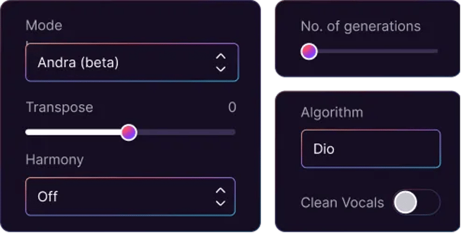Click the Transpose label text
Screen dimensions: 461x233
(x=59, y=108)
